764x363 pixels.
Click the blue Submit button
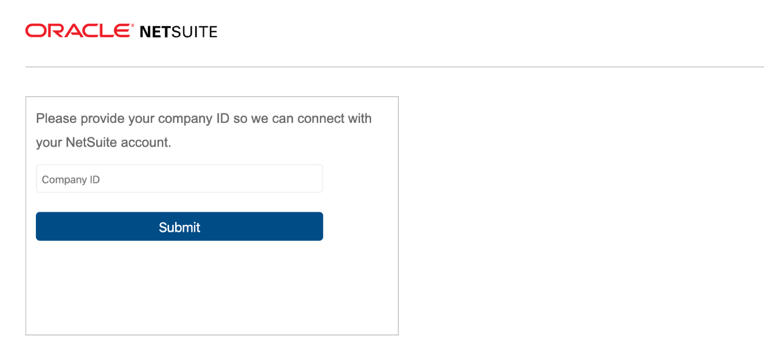pyautogui.click(x=179, y=227)
